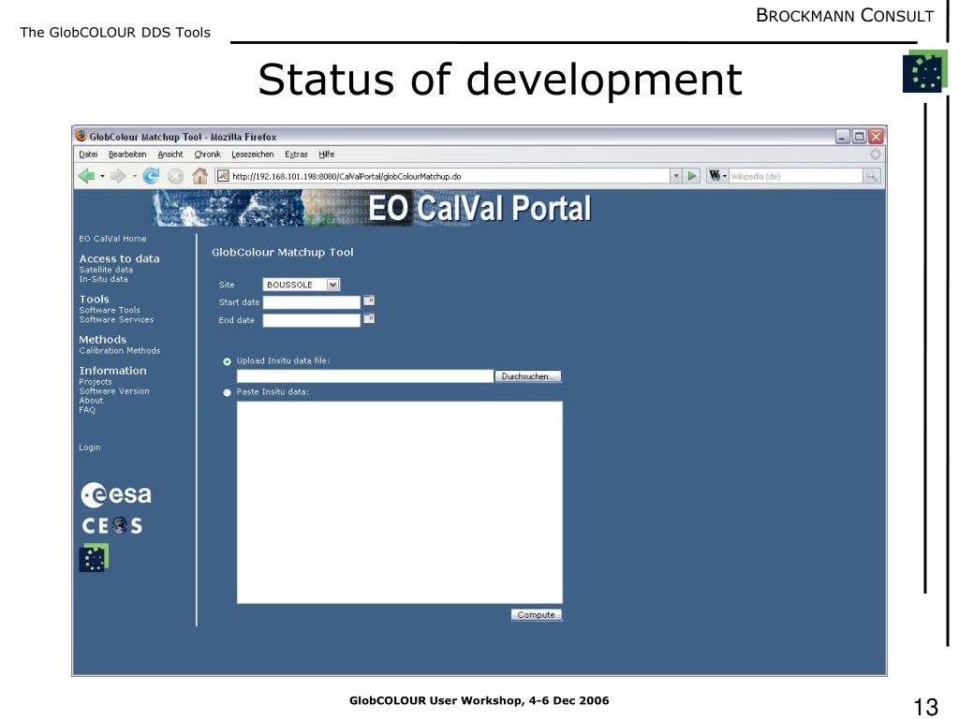The width and height of the screenshot is (959, 719).
Task: Open the Software Version link
Action: (113, 390)
